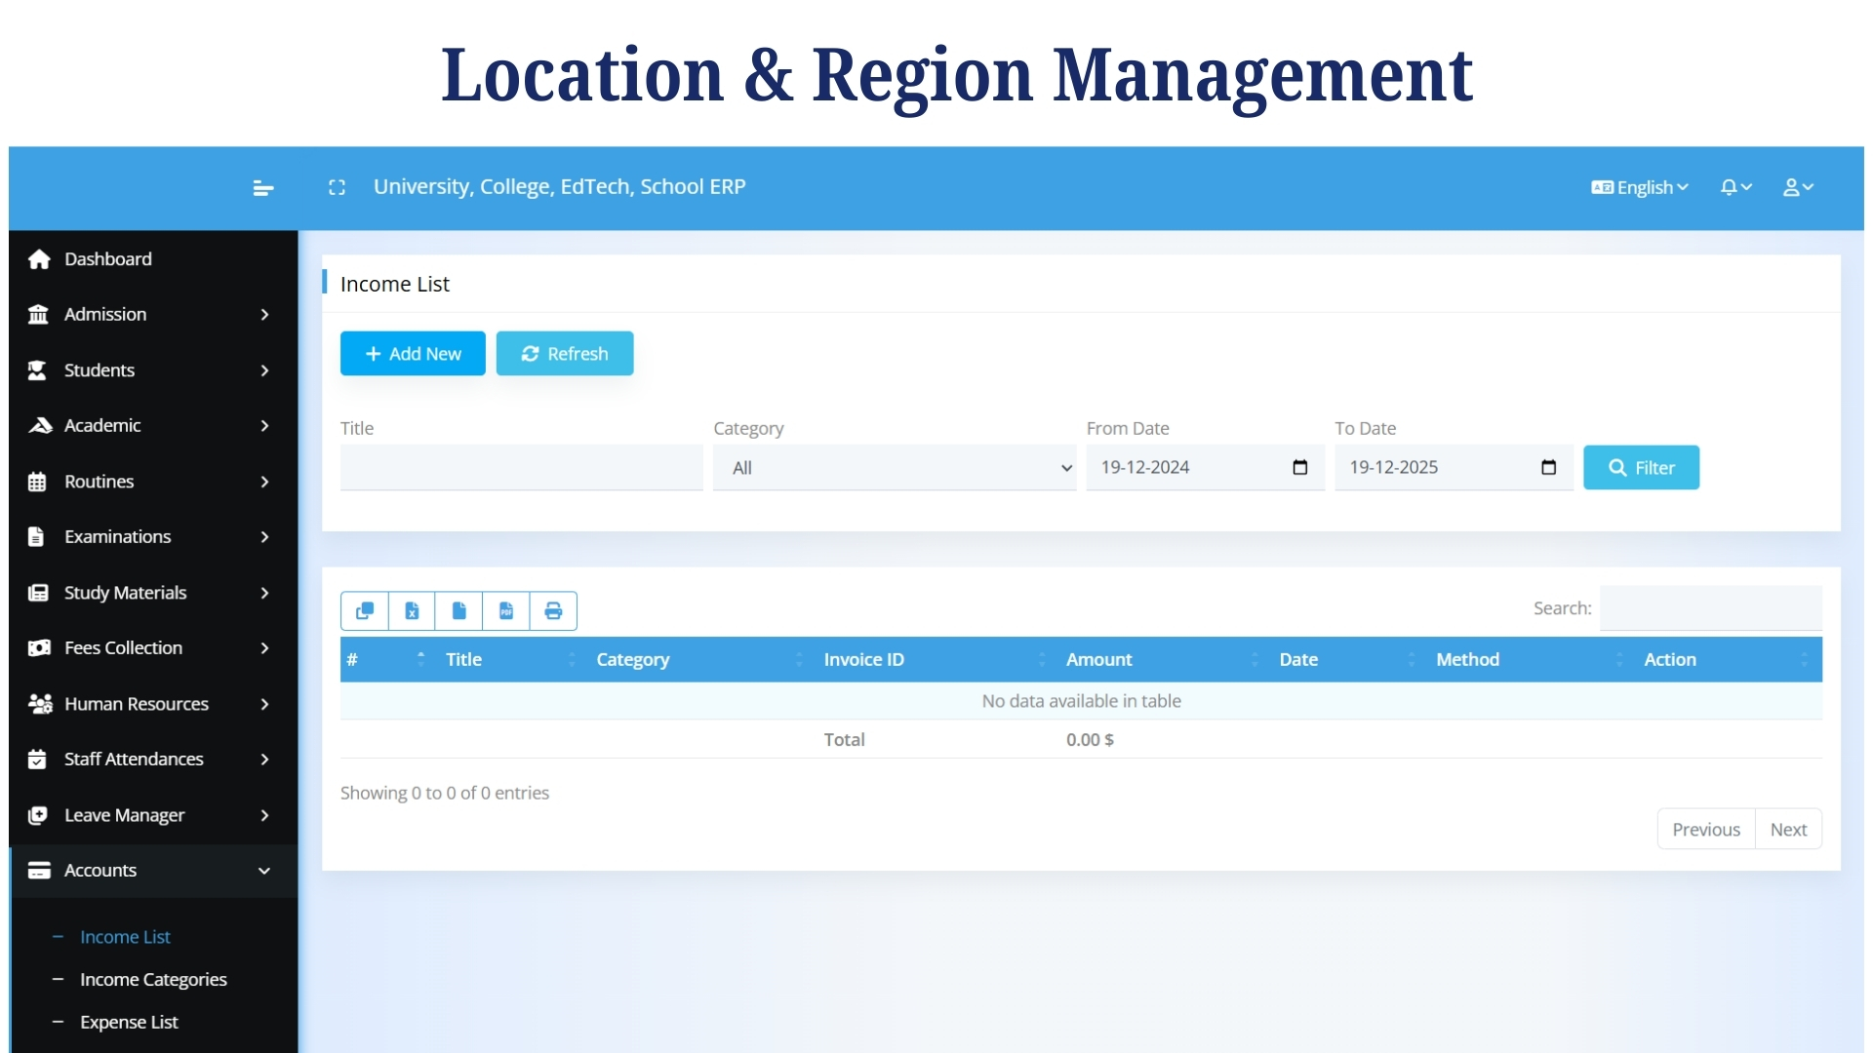Click the fullscreen icon in the top bar
This screenshot has height=1053, width=1873.
(x=337, y=186)
